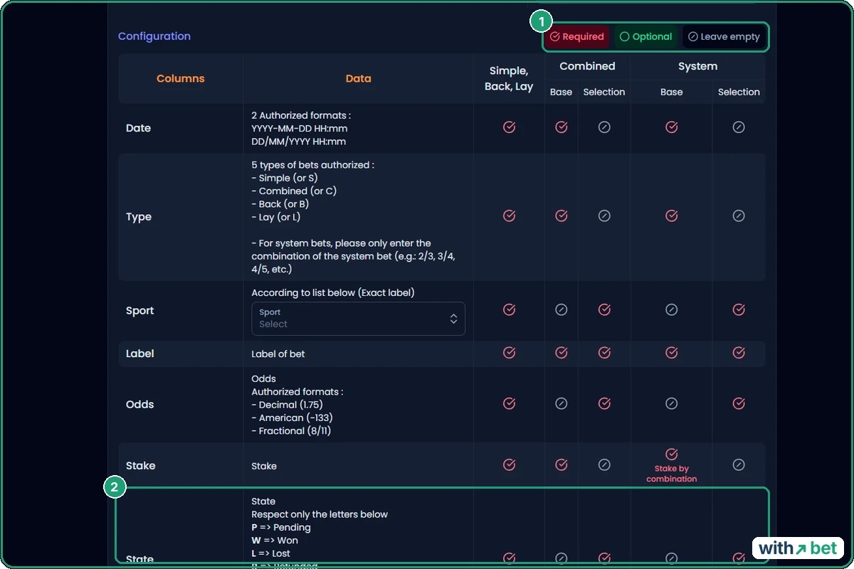Image resolution: width=854 pixels, height=569 pixels.
Task: Click Odds row leave-empty icon under Combined Base
Action: click(x=561, y=403)
